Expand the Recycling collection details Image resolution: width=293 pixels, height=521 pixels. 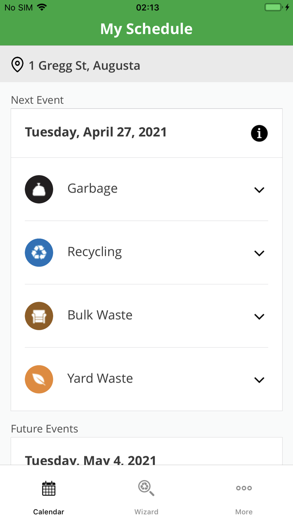259,253
